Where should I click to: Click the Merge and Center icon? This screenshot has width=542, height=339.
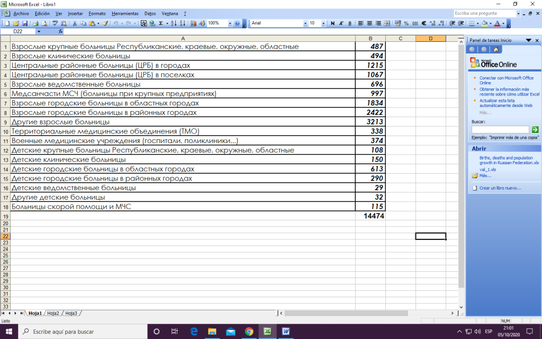[387, 23]
